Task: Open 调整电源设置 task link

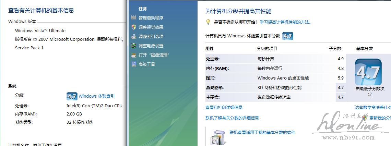Action: coord(151,46)
